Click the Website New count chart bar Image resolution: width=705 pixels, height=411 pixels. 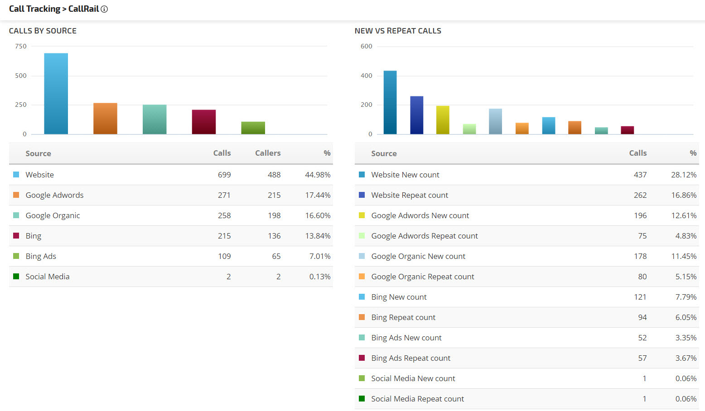point(390,102)
